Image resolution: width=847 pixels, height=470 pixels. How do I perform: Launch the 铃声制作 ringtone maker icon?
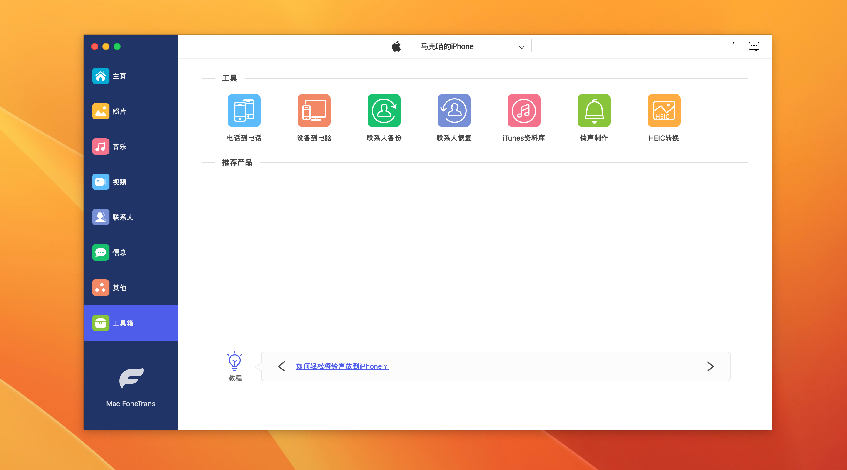pyautogui.click(x=594, y=111)
